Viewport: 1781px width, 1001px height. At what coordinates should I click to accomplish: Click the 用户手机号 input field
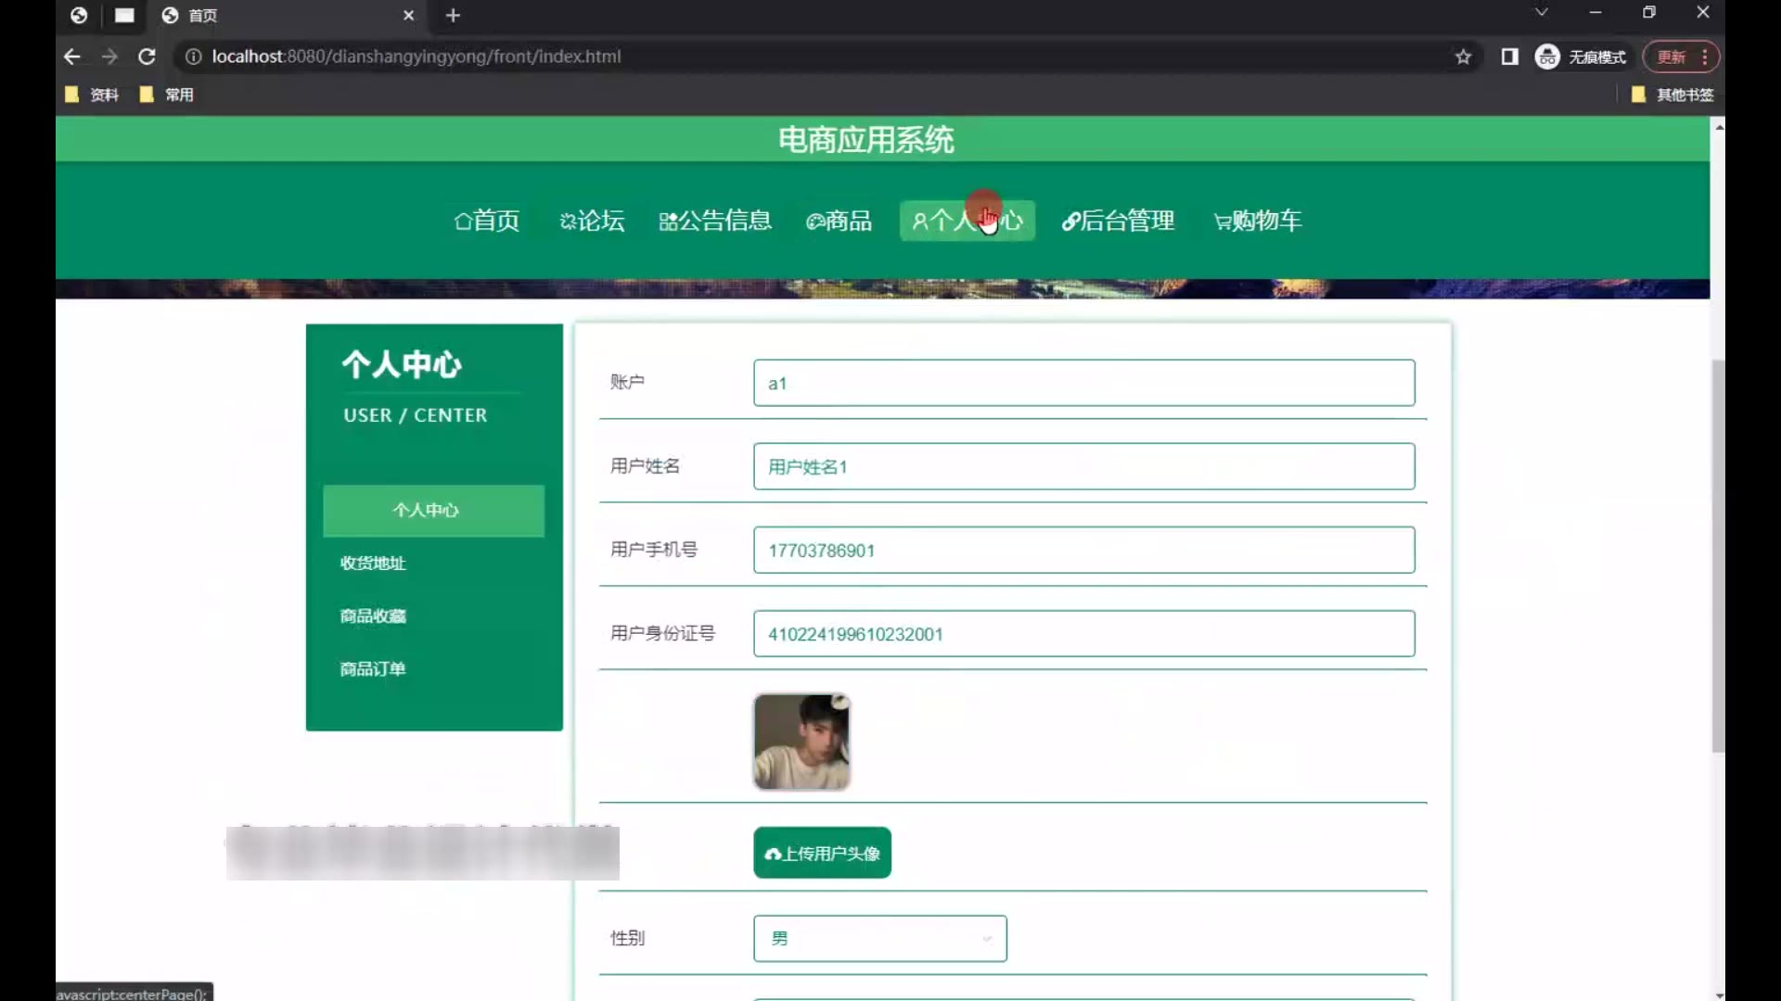click(x=1083, y=550)
